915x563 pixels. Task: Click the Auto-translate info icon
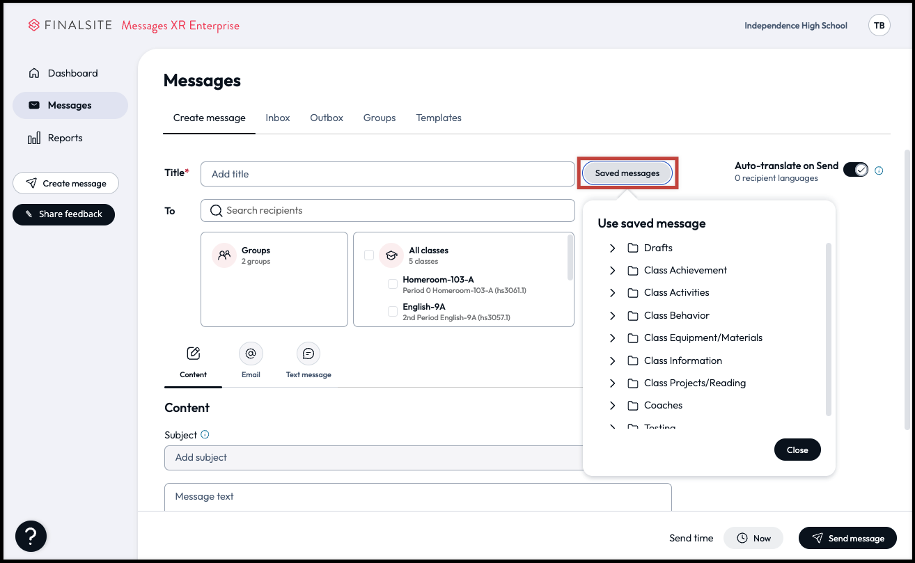[x=879, y=171]
